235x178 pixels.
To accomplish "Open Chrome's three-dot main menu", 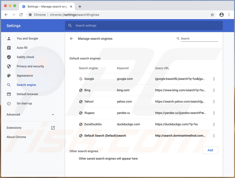I will (x=229, y=15).
